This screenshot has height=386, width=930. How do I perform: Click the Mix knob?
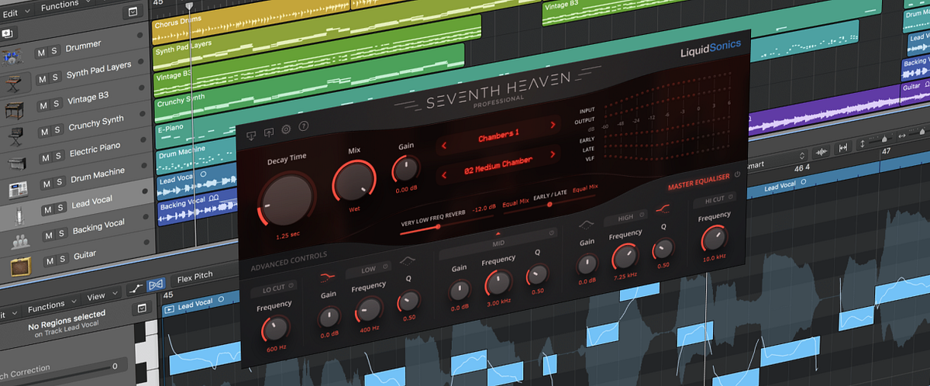click(x=353, y=181)
